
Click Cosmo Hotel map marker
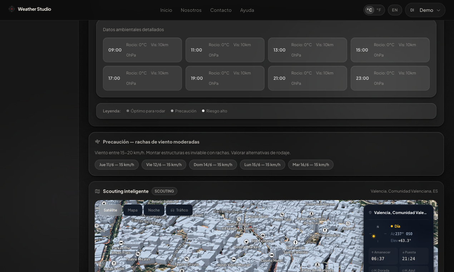tap(272, 255)
